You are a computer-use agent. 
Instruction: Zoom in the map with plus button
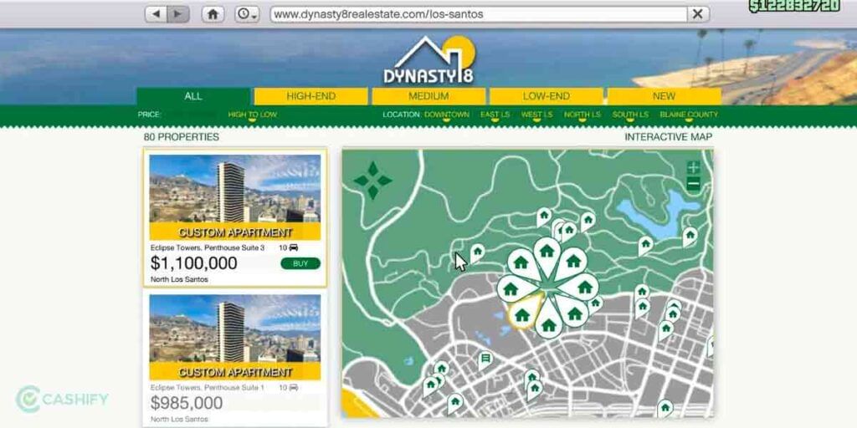click(693, 168)
